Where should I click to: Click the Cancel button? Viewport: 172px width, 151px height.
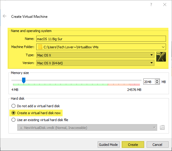tap(157, 145)
